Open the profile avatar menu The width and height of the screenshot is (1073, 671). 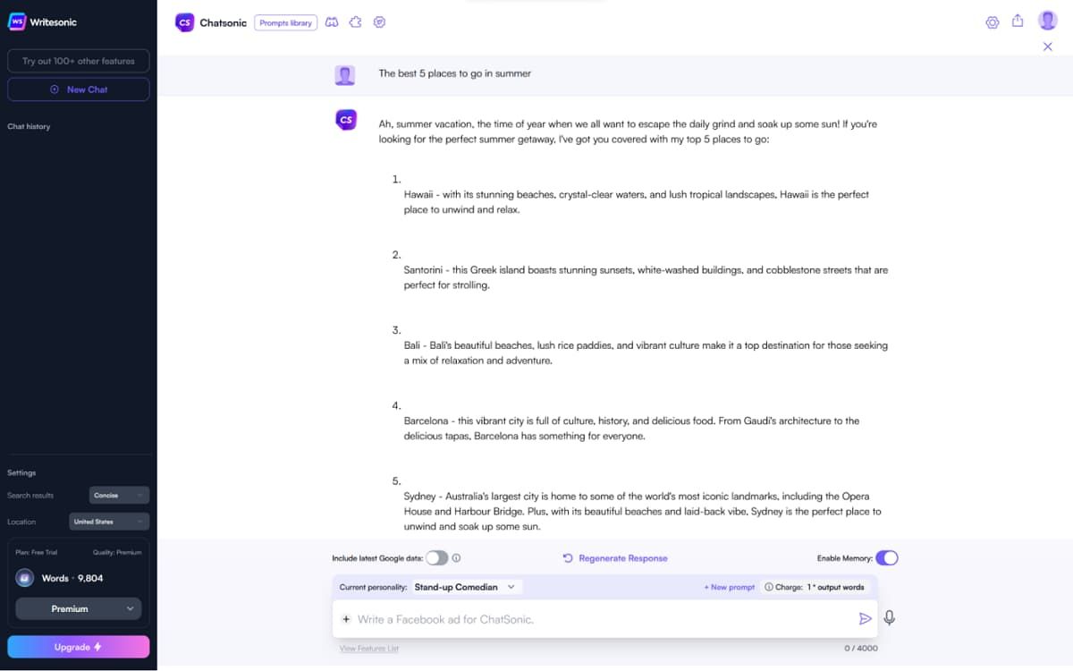1047,19
